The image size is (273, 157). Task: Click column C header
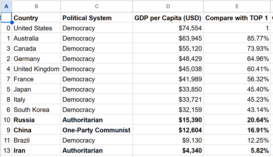[x=97, y=6]
